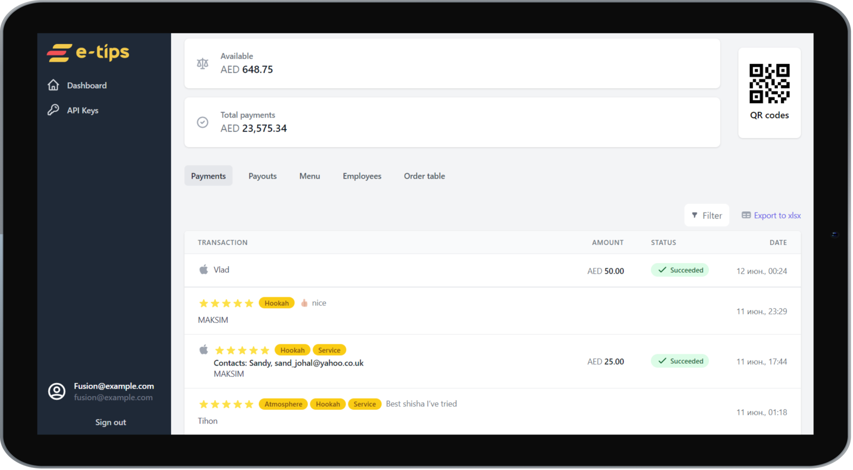This screenshot has width=853, height=470.
Task: Open the API Keys page
Action: [x=82, y=110]
